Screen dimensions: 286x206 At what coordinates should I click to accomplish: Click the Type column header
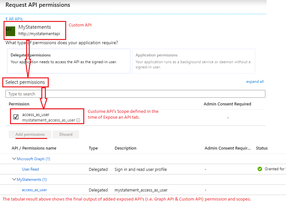click(93, 148)
